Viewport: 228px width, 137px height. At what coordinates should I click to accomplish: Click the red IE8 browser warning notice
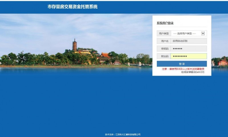183,69
